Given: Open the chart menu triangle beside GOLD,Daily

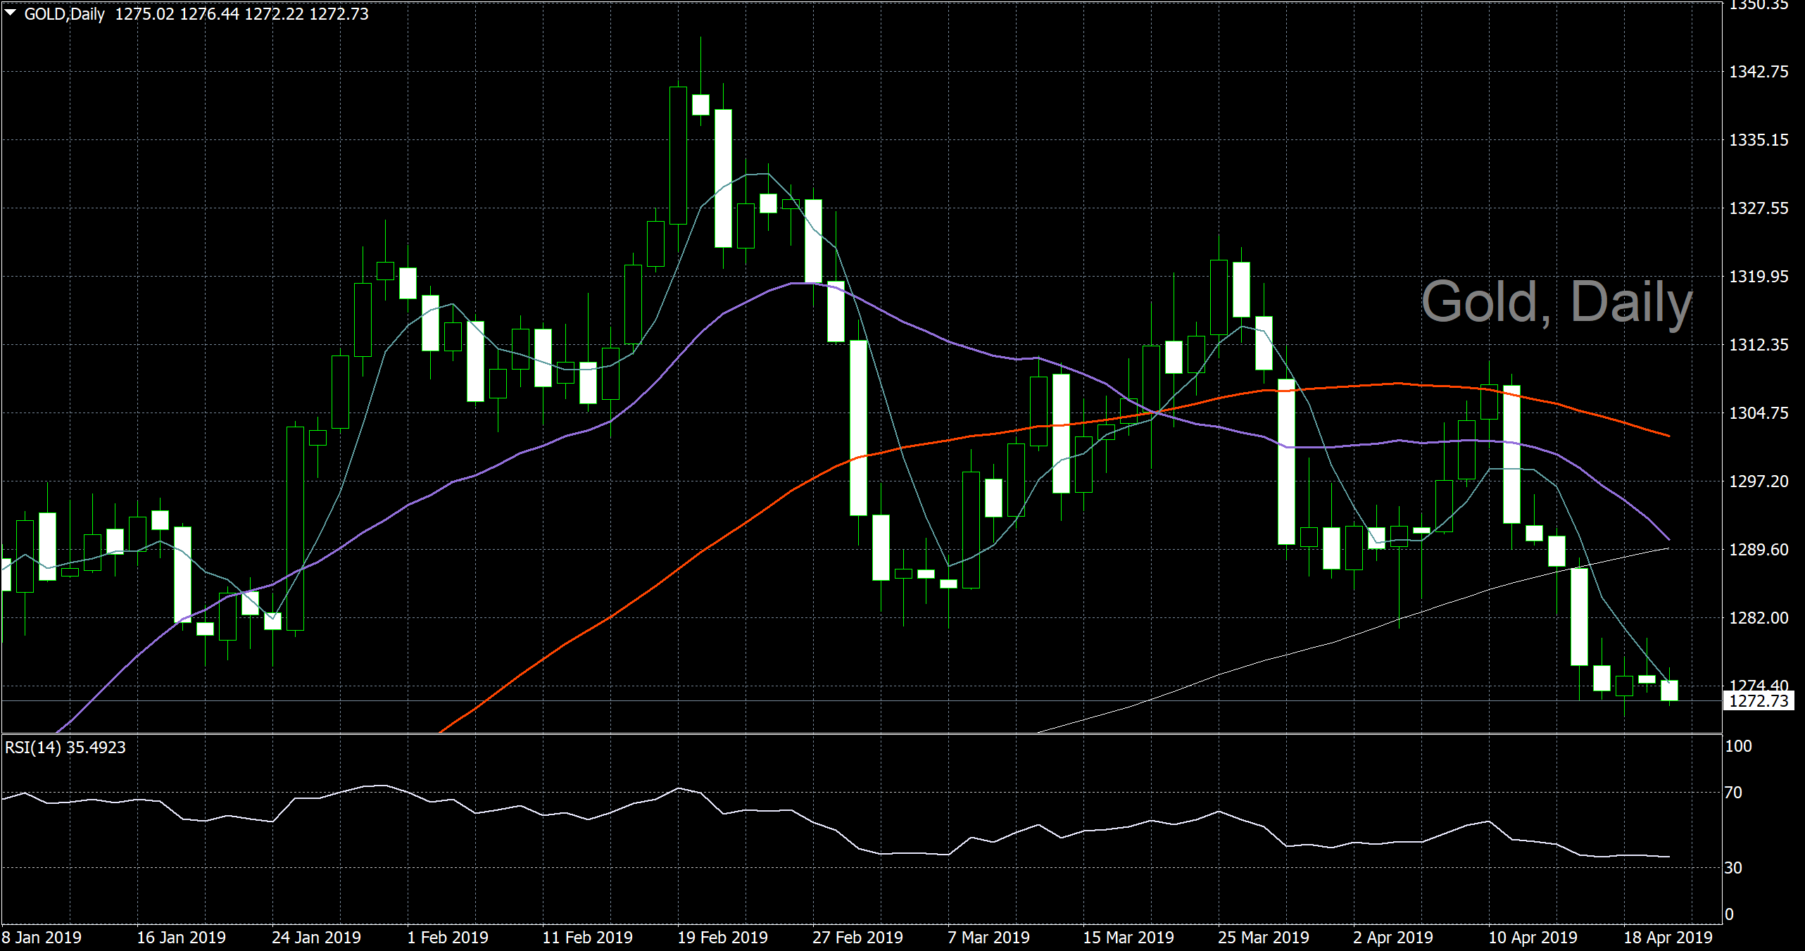Looking at the screenshot, I should 11,13.
